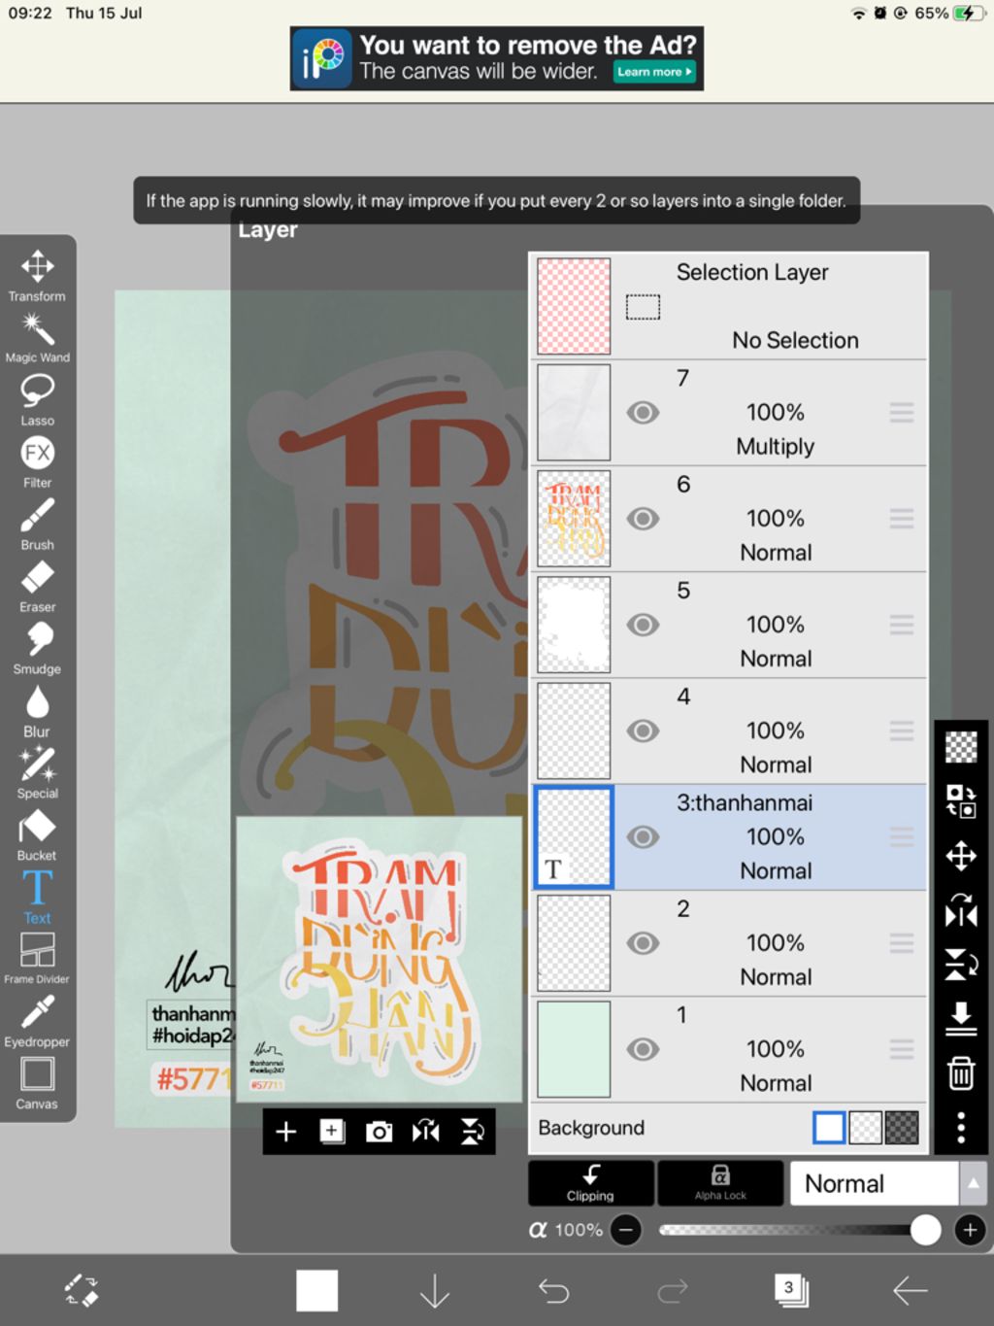
Task: Tap the reorder handle on layer 4
Action: click(902, 731)
